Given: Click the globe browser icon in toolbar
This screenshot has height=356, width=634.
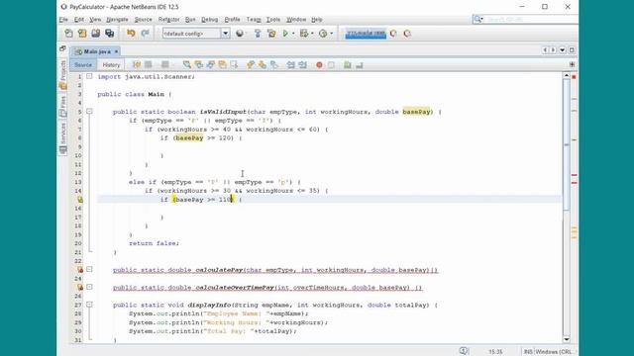Looking at the screenshot, I should tap(240, 34).
